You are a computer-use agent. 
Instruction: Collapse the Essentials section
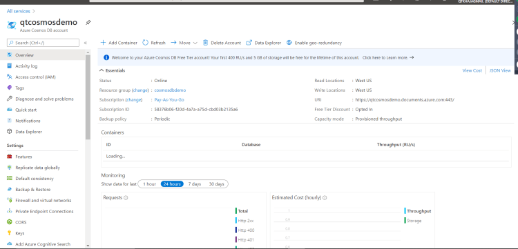(102, 70)
